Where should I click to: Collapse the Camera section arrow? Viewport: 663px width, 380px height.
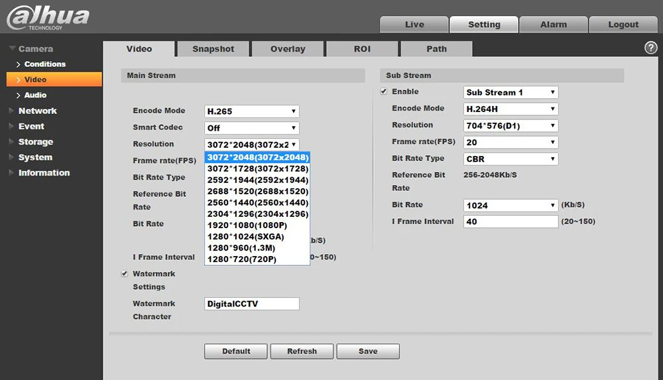point(12,48)
